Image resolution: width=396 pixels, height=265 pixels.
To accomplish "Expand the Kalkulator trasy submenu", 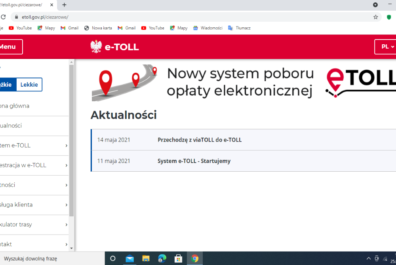I will (x=66, y=225).
